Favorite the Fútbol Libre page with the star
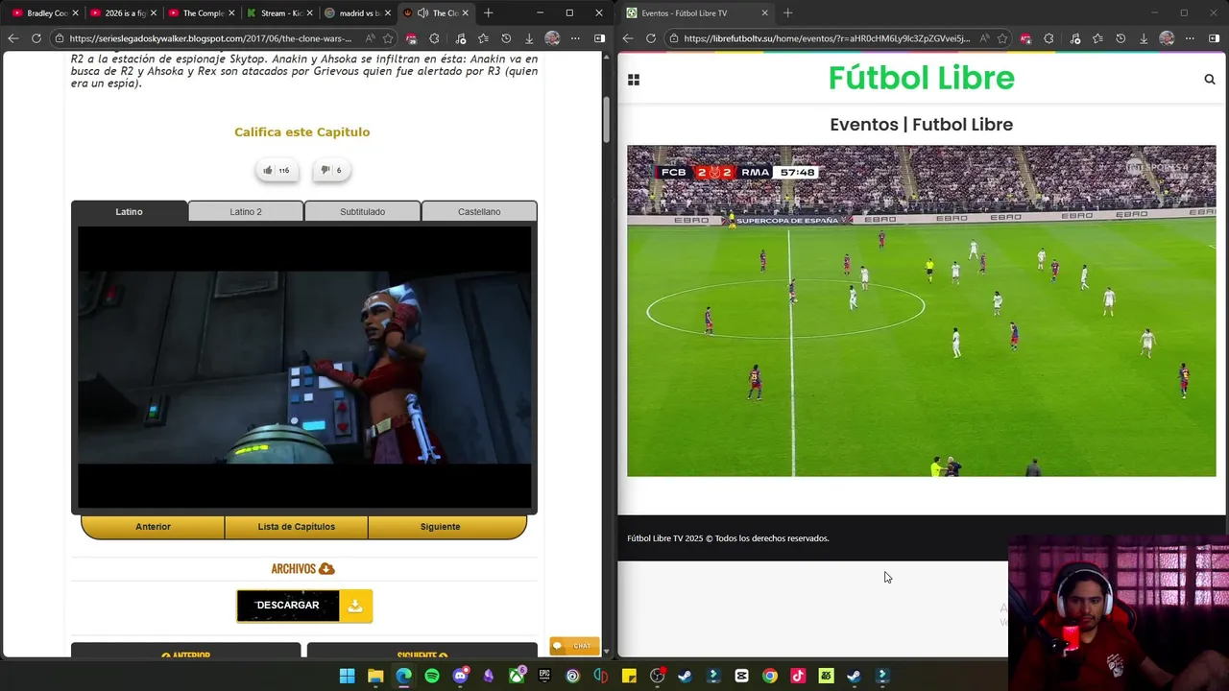1229x691 pixels. (x=1002, y=38)
